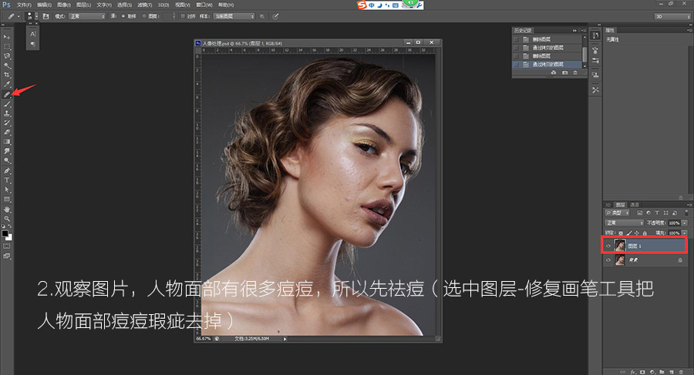
Task: Select the Hand tool
Action: pyautogui.click(x=7, y=209)
